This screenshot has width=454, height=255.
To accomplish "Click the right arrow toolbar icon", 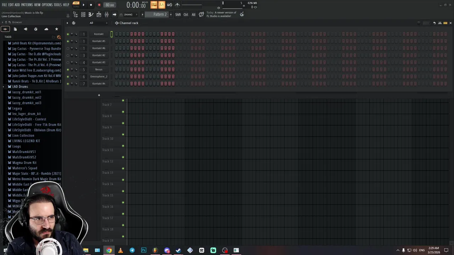I will click(114, 15).
